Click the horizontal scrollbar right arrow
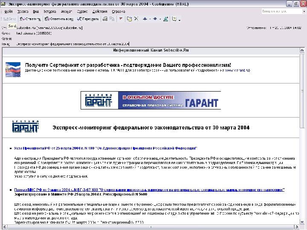This screenshot has width=307, height=230. (297, 227)
